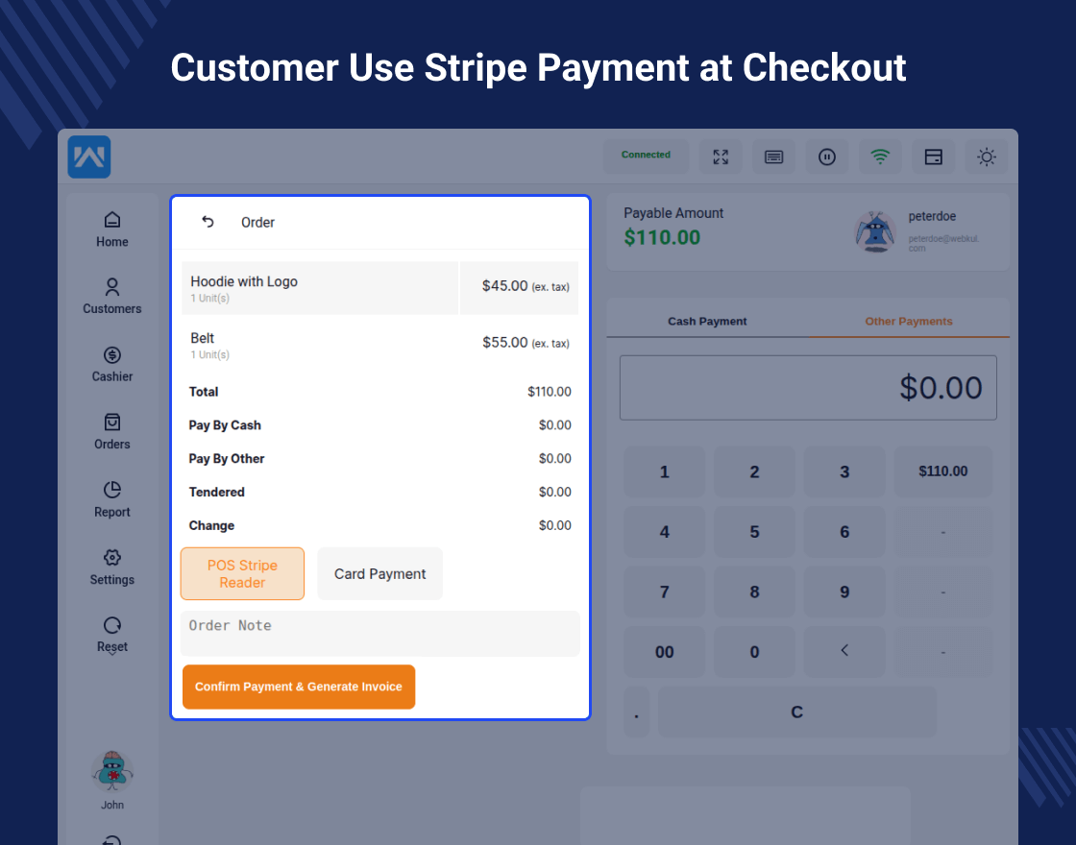1076x845 pixels.
Task: Switch to the Cash Payment tab
Action: click(707, 322)
